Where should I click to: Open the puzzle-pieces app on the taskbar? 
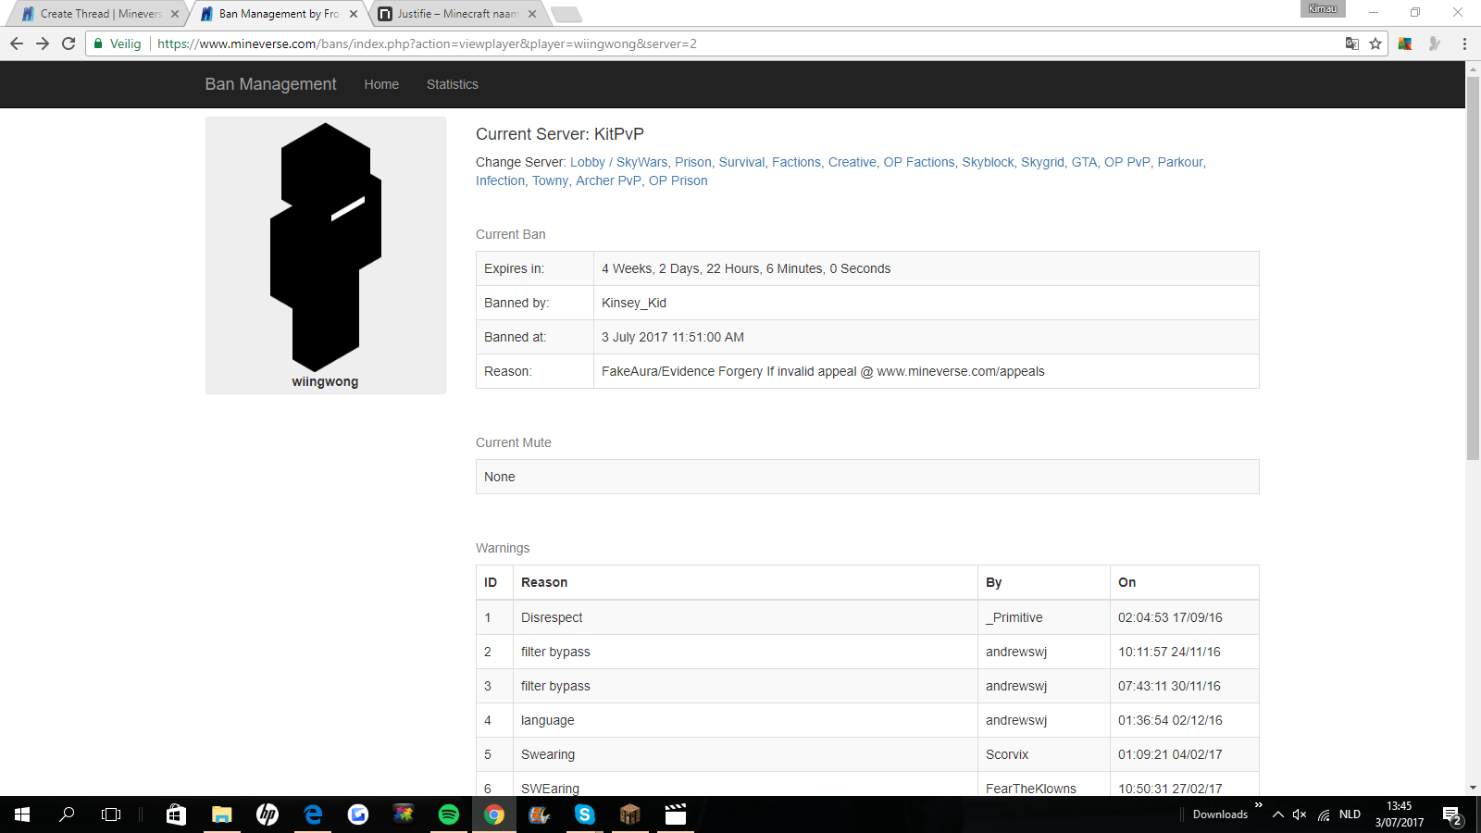click(x=404, y=814)
